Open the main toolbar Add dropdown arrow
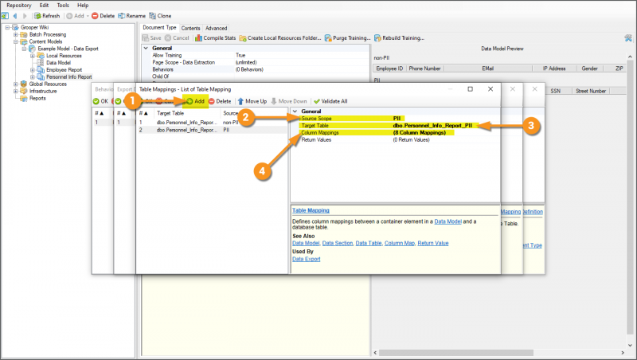Image resolution: width=637 pixels, height=360 pixels. [x=88, y=16]
